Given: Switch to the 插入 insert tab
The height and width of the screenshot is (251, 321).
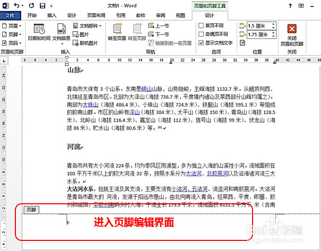Looking at the screenshot, I should pos(51,15).
